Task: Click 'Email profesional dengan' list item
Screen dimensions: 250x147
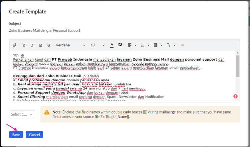Action: (42, 80)
